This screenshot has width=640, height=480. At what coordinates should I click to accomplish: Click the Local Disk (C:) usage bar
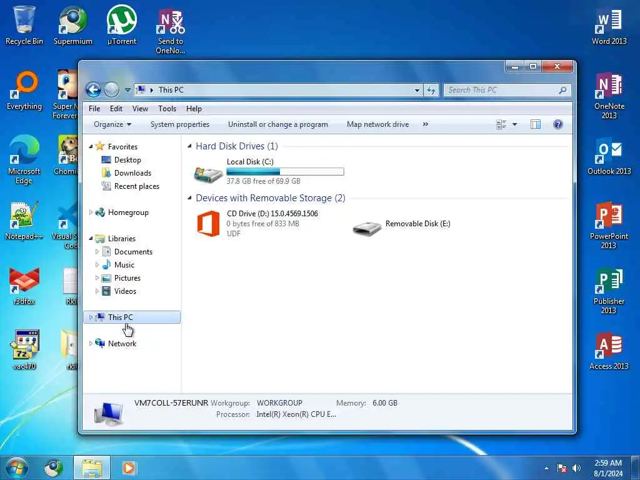[285, 172]
